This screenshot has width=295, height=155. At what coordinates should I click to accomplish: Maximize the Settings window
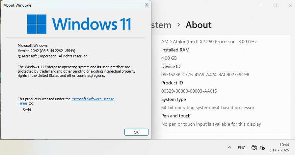coord(275,5)
